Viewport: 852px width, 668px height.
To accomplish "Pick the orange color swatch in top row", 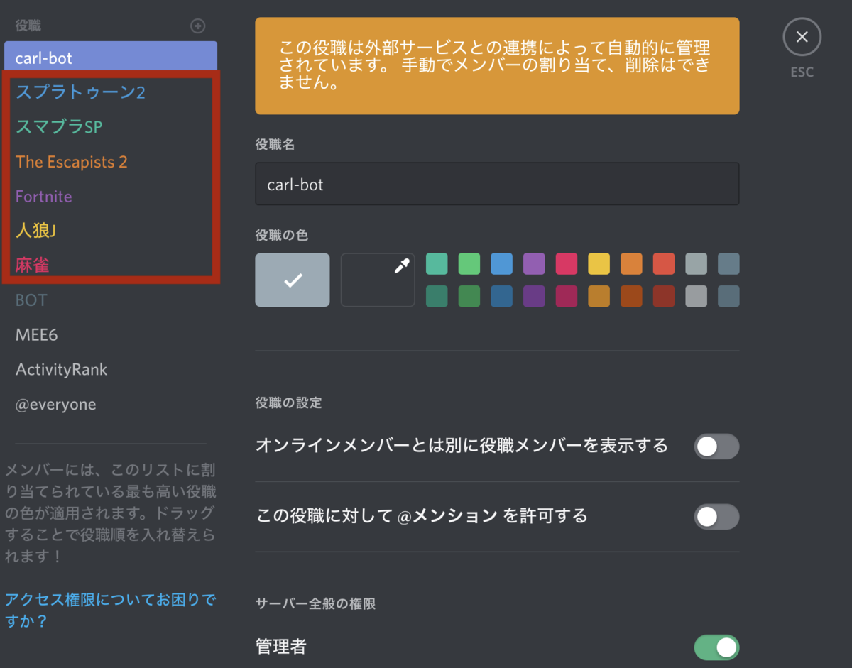I will [631, 264].
